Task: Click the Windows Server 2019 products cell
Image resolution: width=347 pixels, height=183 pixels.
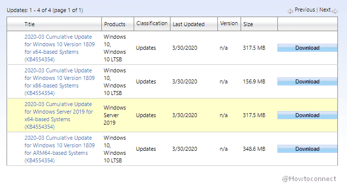Action: point(114,115)
